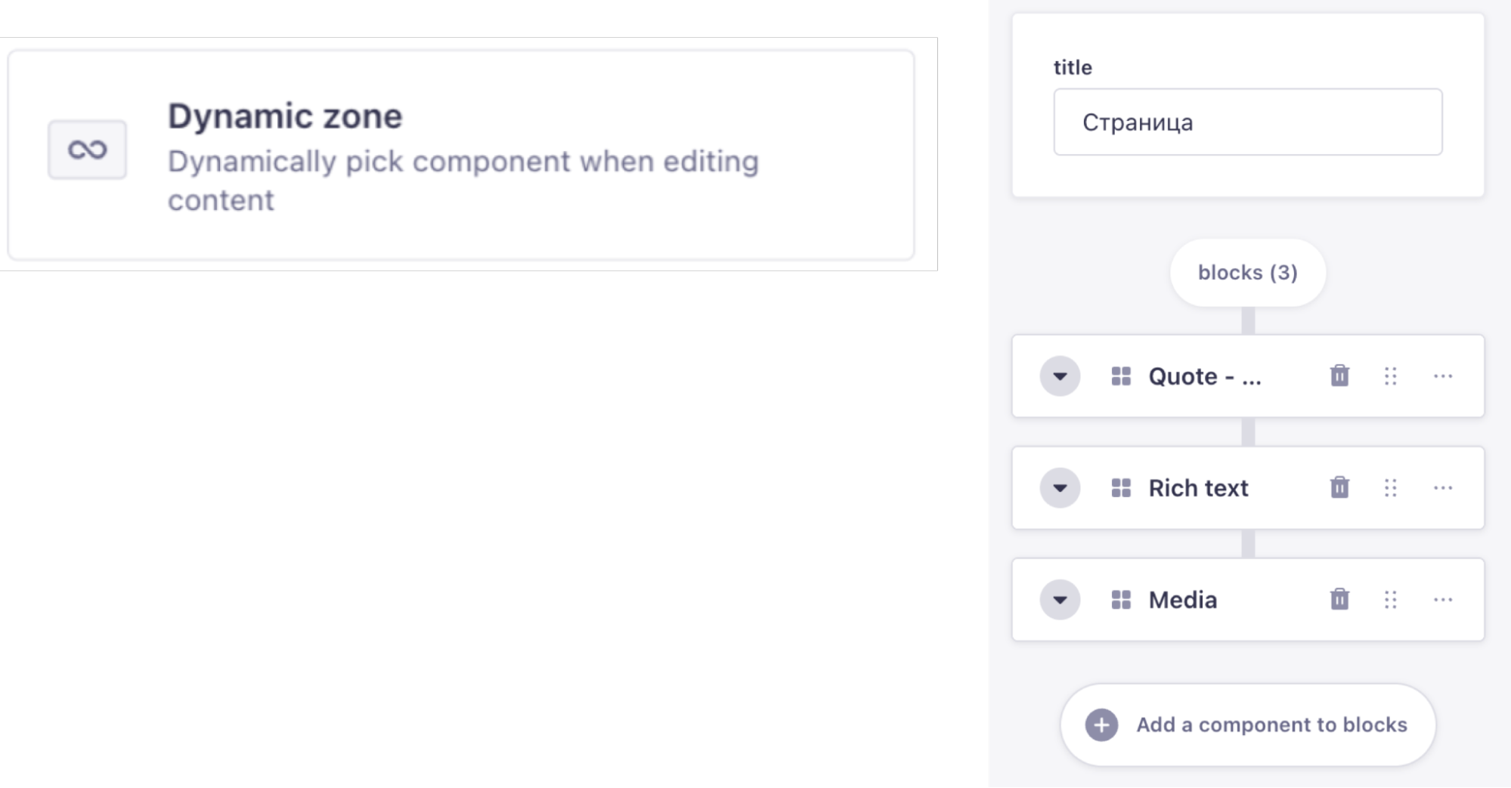The height and width of the screenshot is (788, 1511).
Task: Click the Dynamic zone infinity icon
Action: [87, 150]
